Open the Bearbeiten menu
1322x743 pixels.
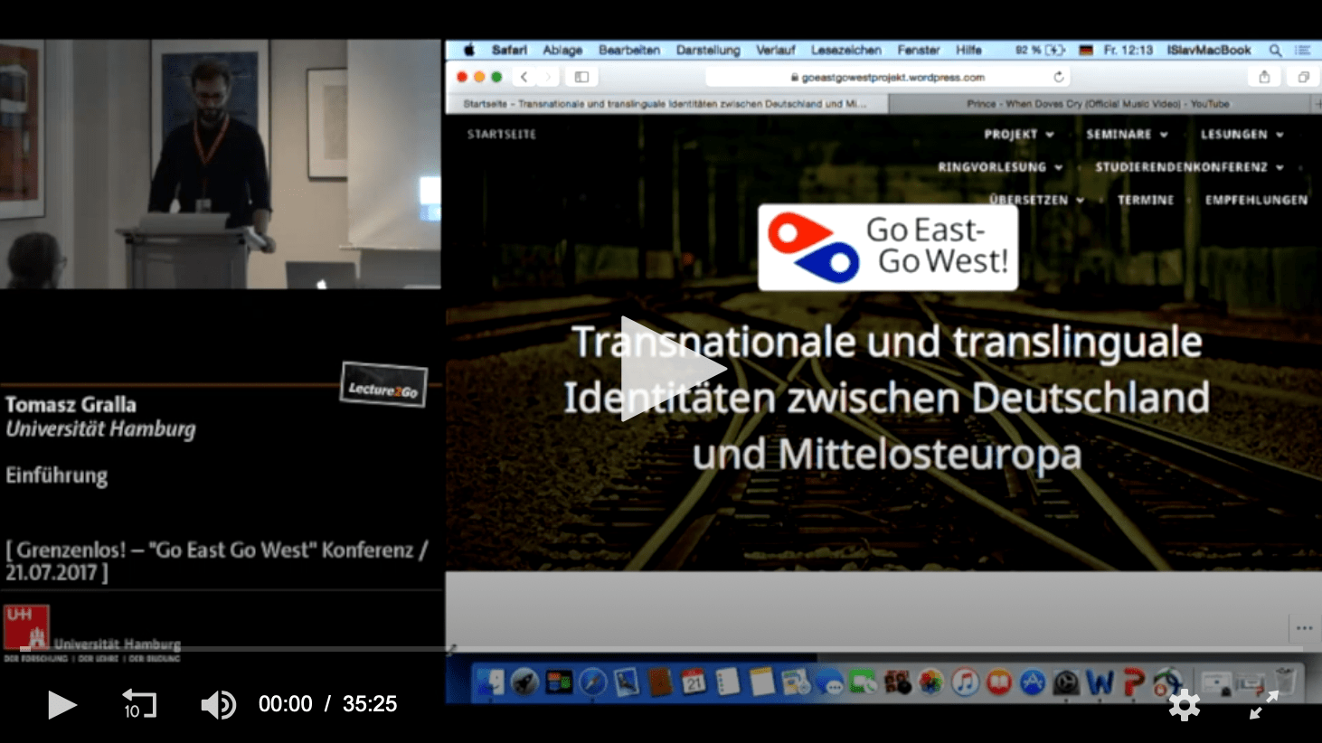tap(628, 50)
